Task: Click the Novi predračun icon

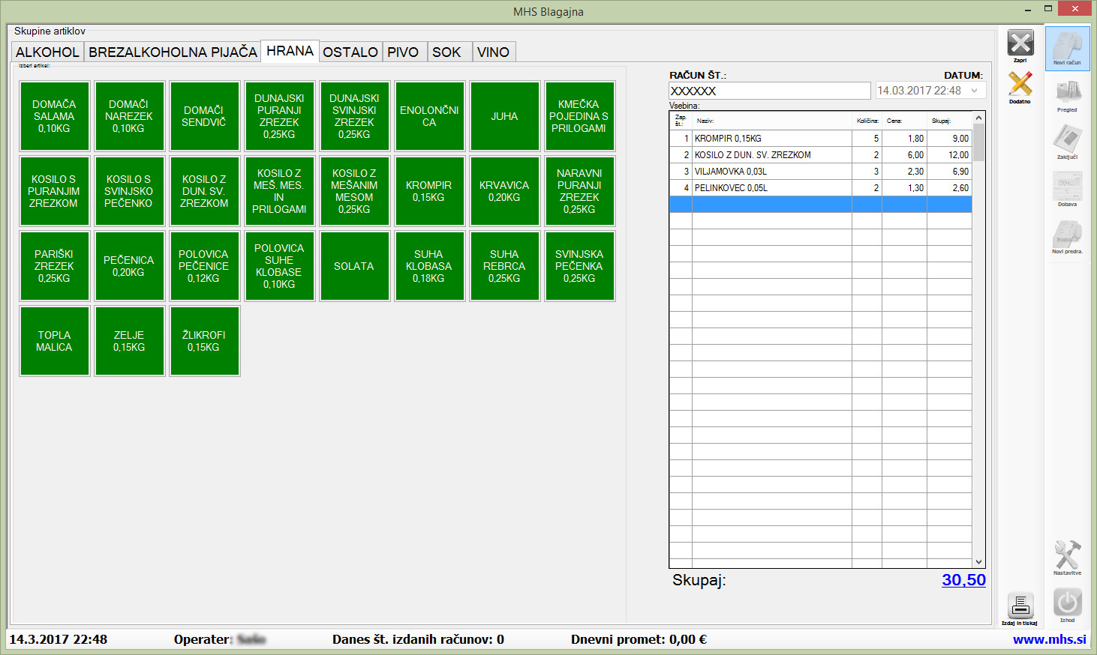Action: pyautogui.click(x=1067, y=234)
